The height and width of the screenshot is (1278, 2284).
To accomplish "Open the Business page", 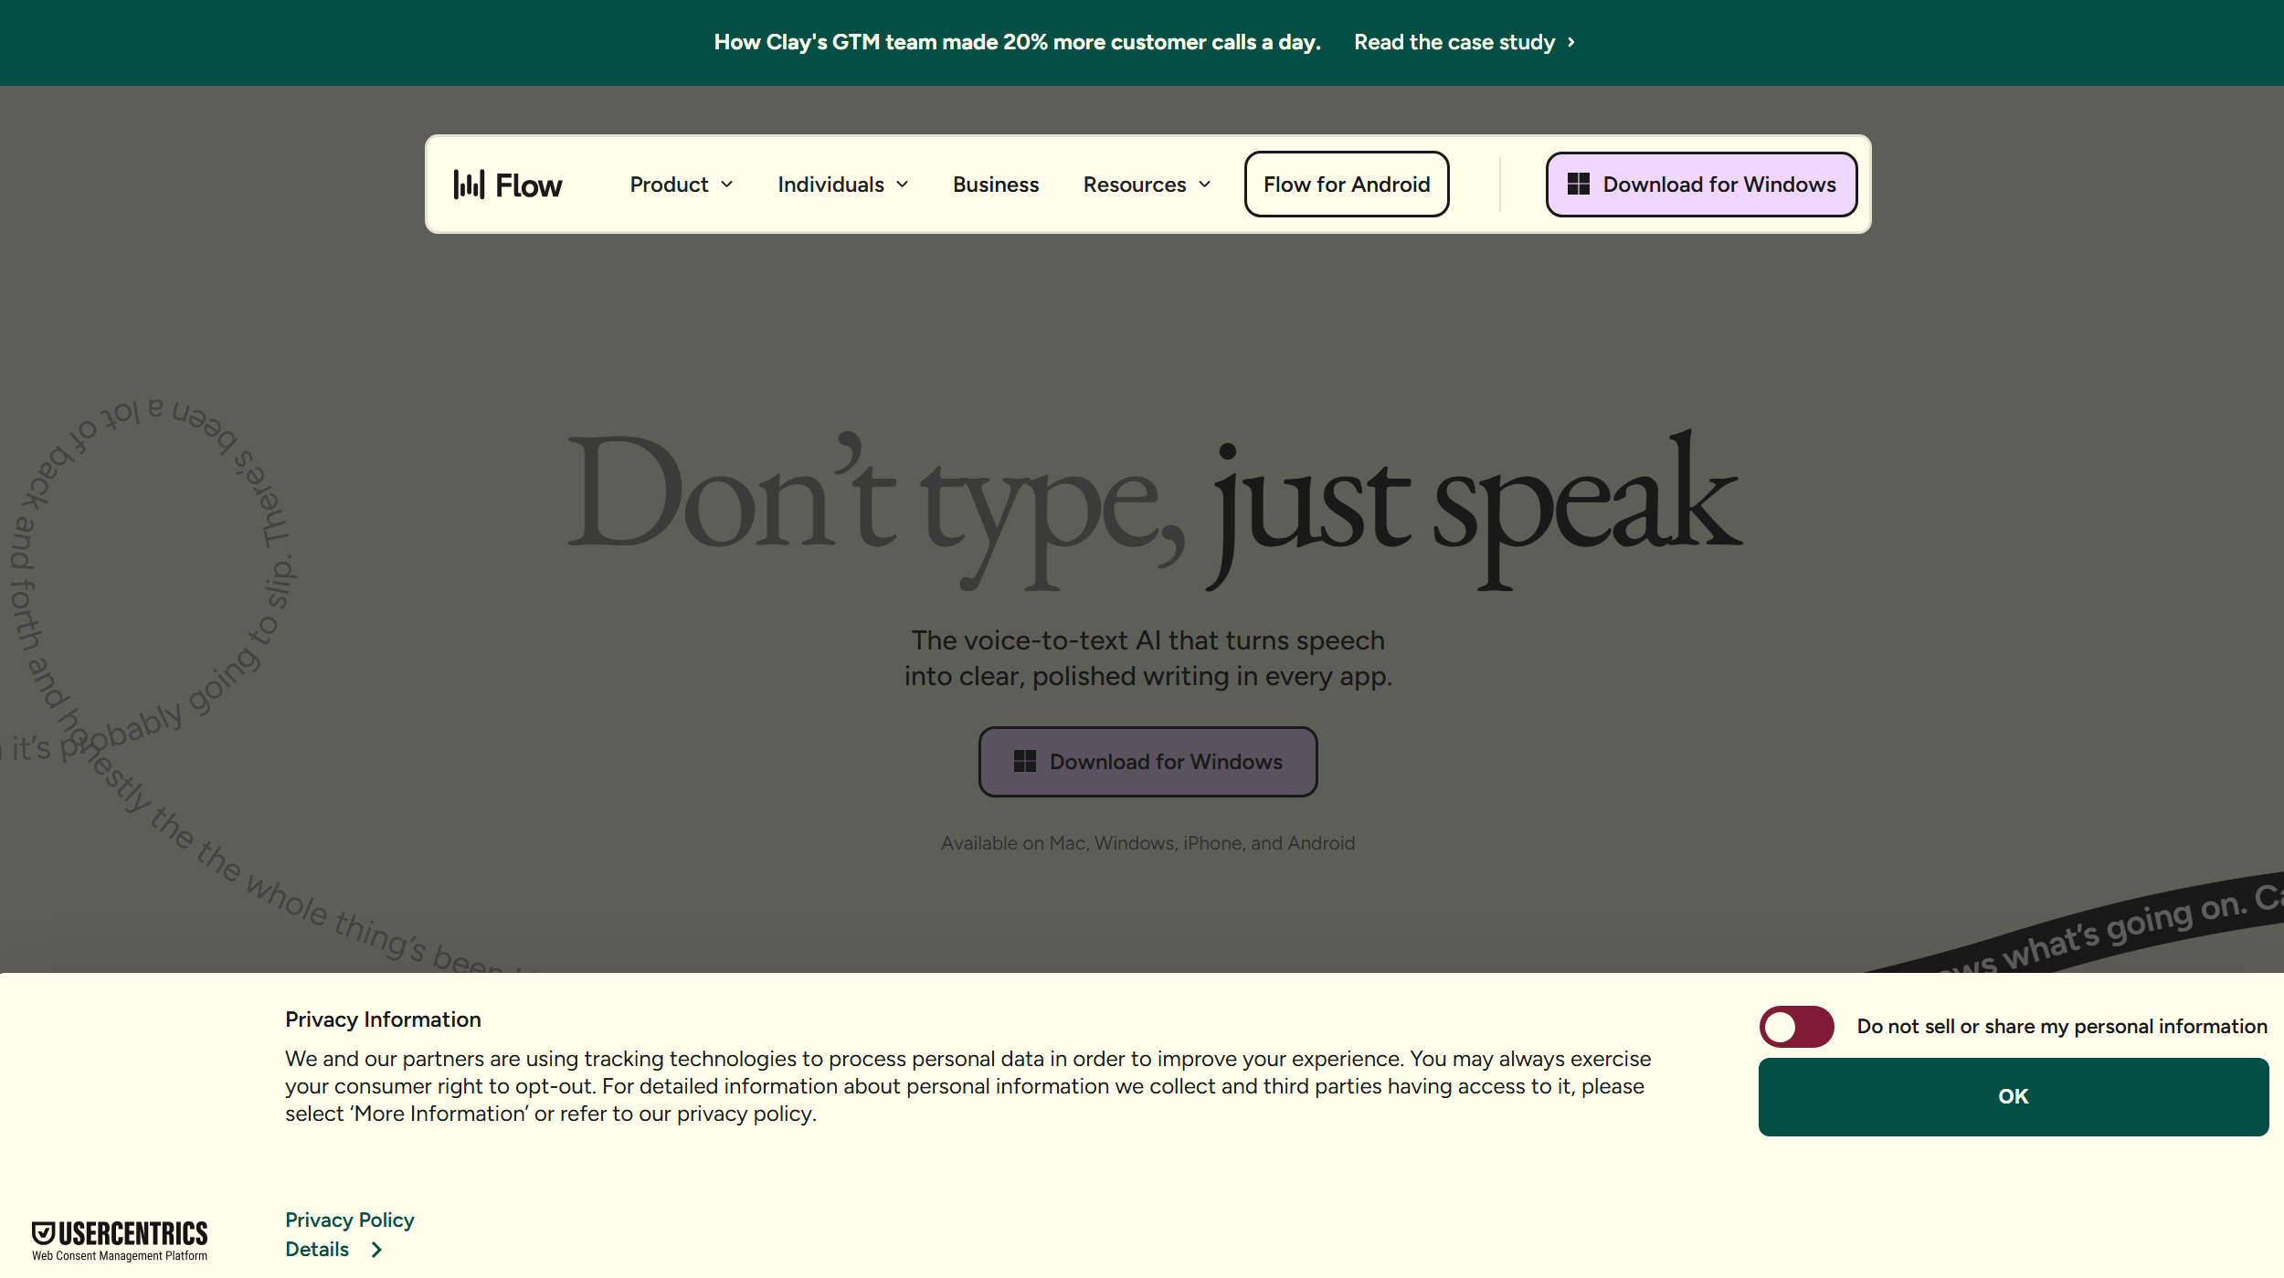I will (996, 185).
